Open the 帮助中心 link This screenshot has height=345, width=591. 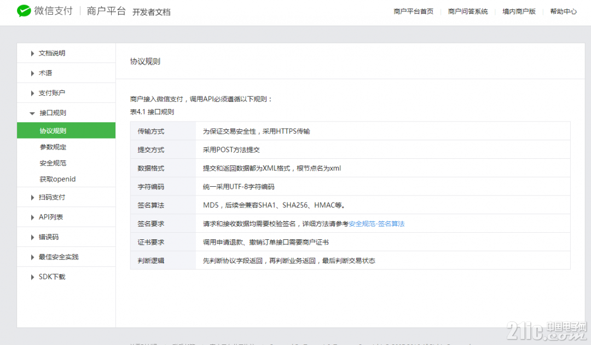click(x=563, y=12)
